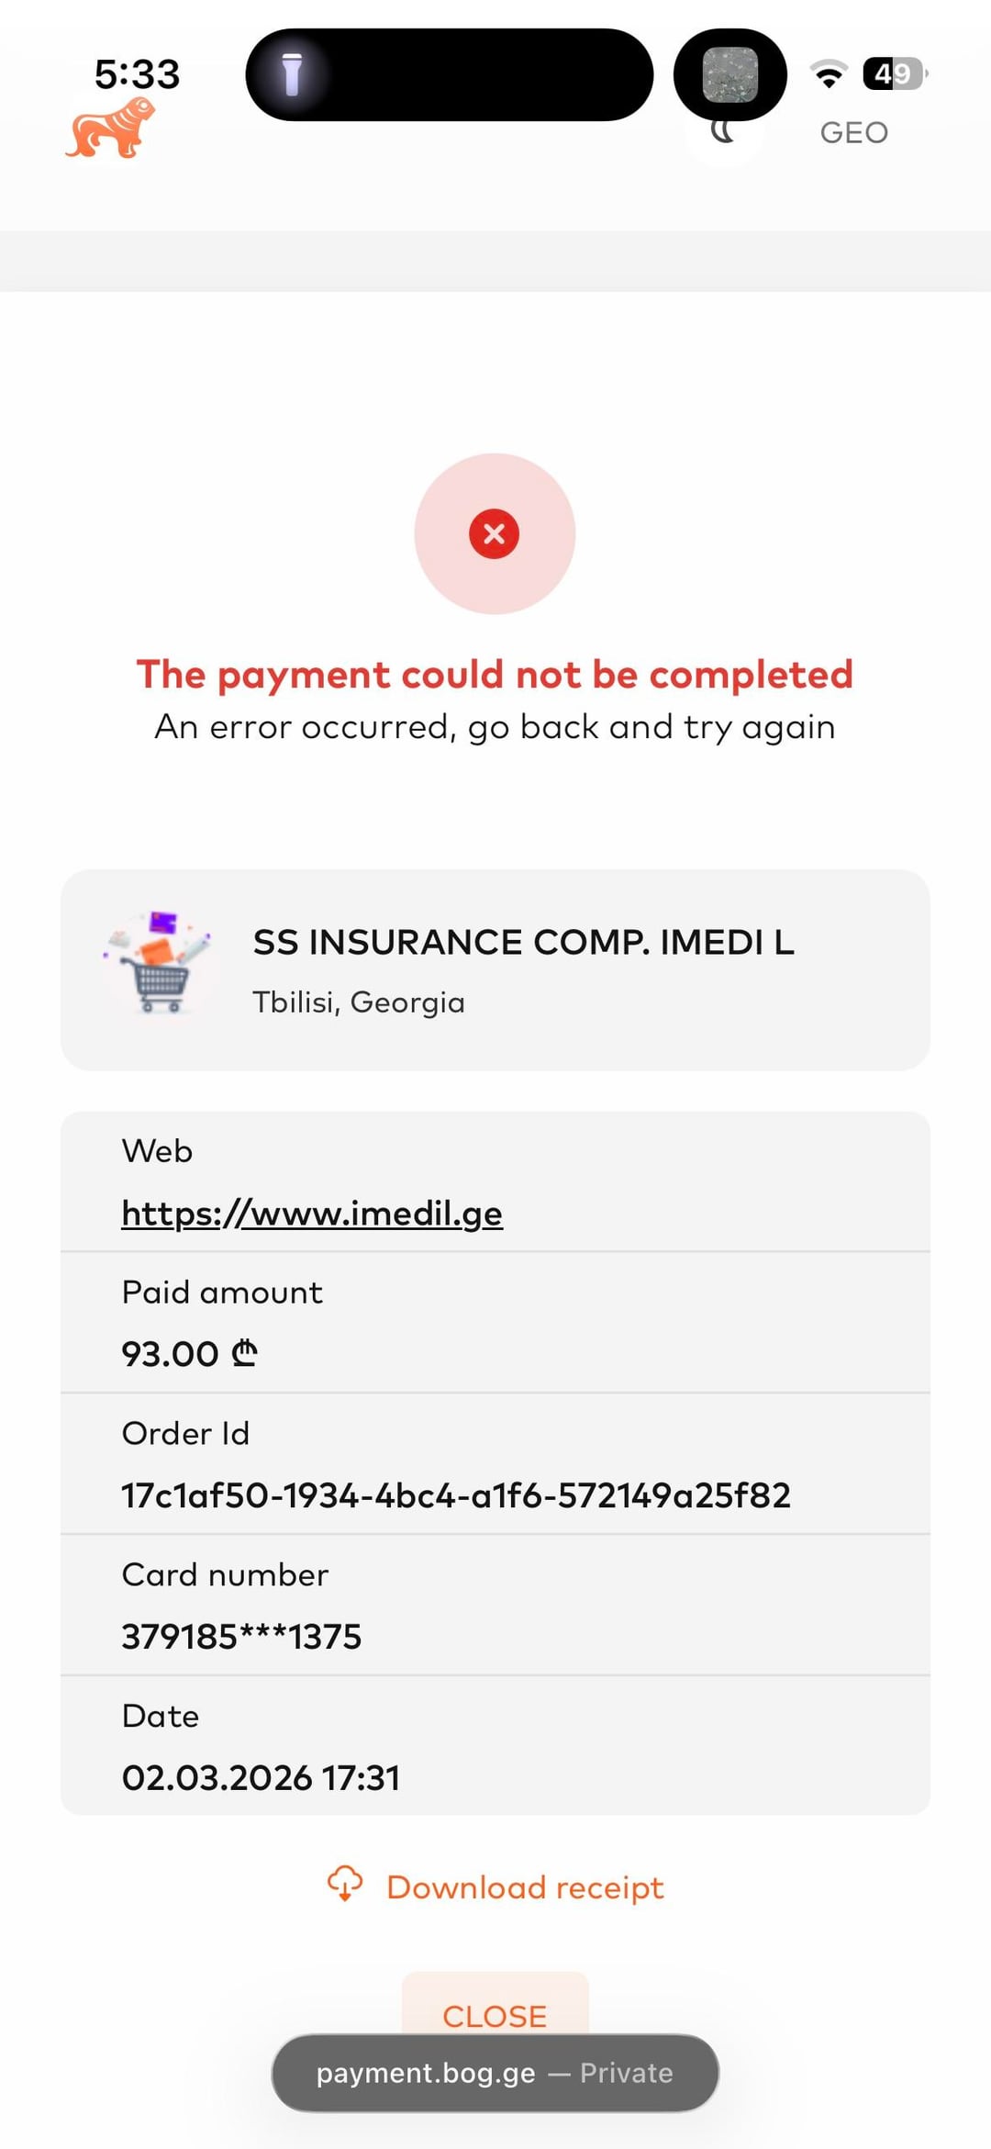Open the https://www.imedil.ge link
This screenshot has height=2149, width=991.
(312, 1214)
